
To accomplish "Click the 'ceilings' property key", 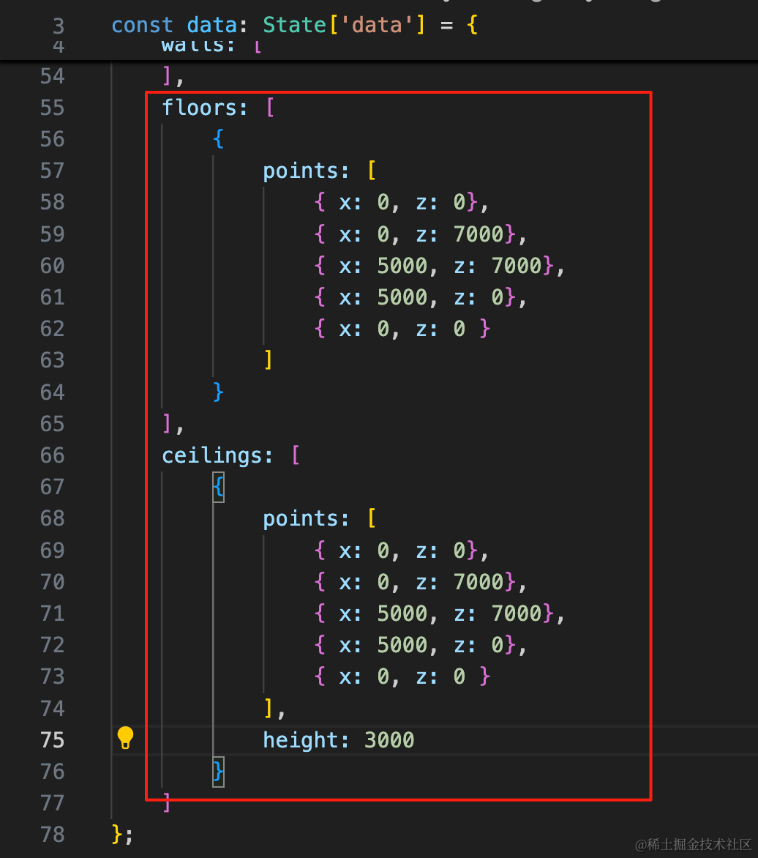I will [212, 455].
